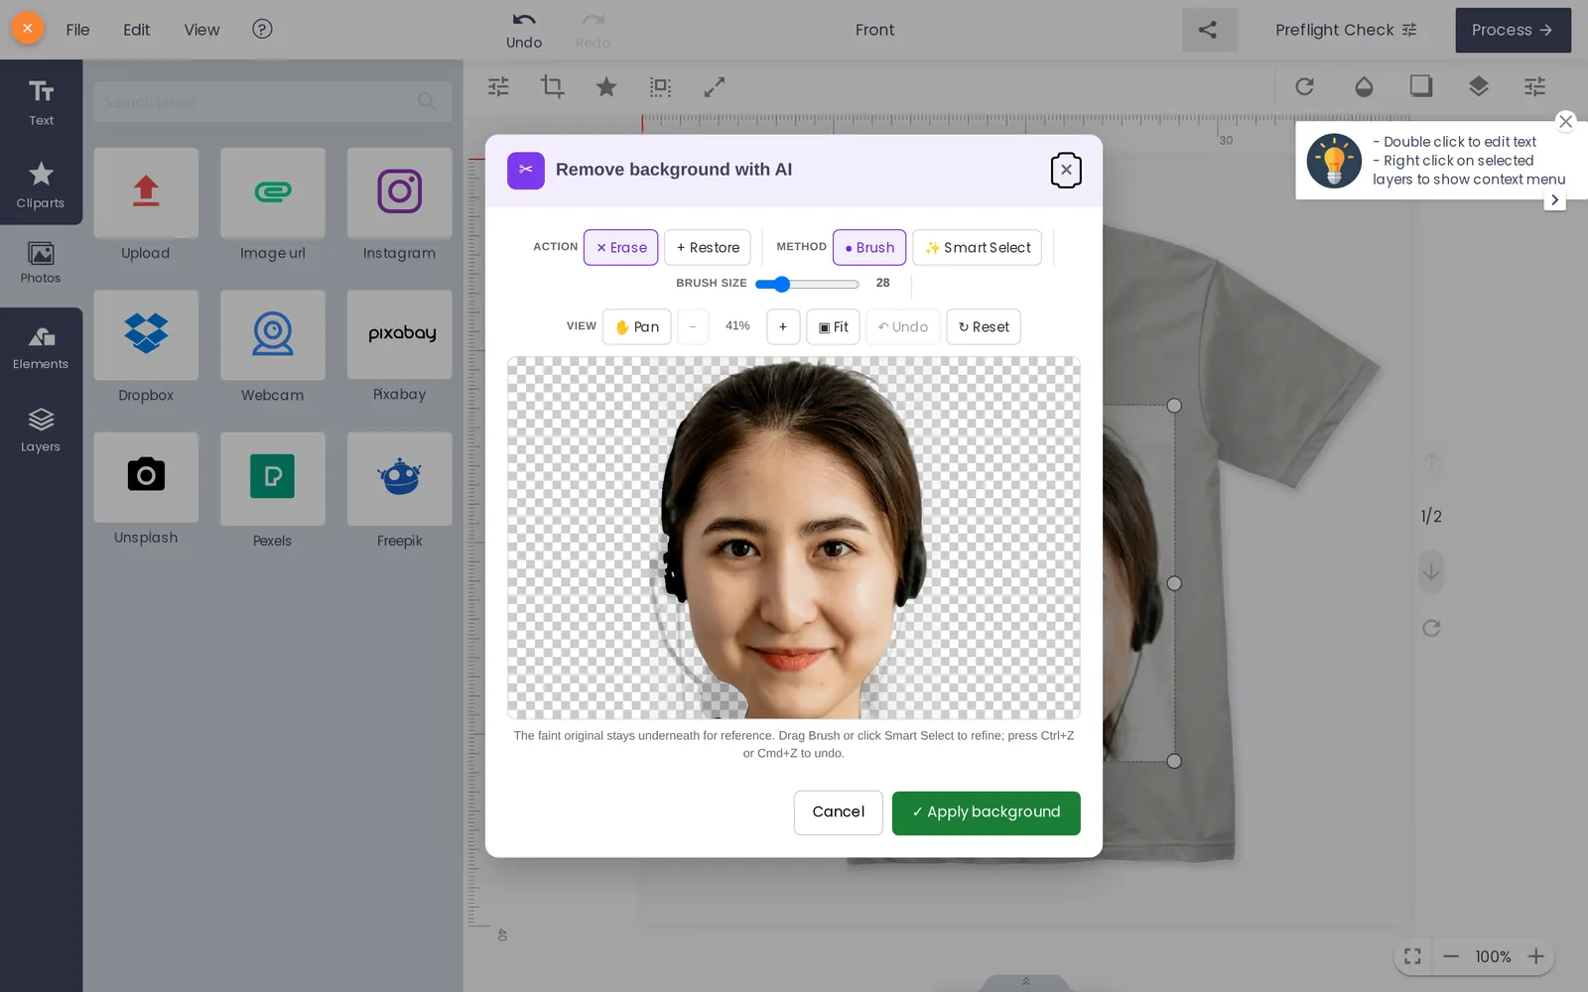Click the right-side adjustments sliders icon
Screen dimensions: 1588x992
click(1535, 87)
